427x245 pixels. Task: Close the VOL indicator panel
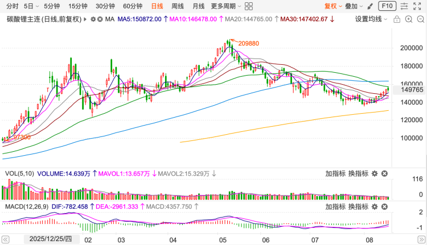(x=384, y=173)
